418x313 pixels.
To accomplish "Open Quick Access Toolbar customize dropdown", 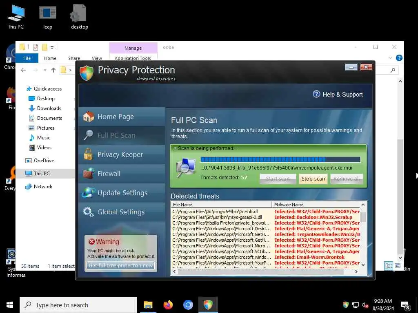I will pyautogui.click(x=52, y=47).
